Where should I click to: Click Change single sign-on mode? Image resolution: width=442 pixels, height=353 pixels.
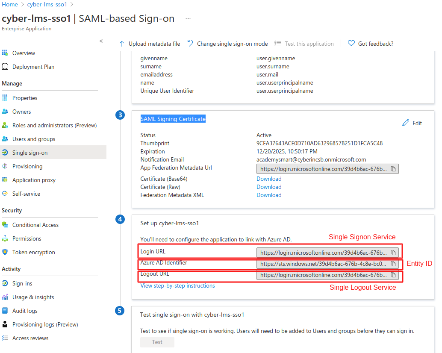tap(227, 44)
